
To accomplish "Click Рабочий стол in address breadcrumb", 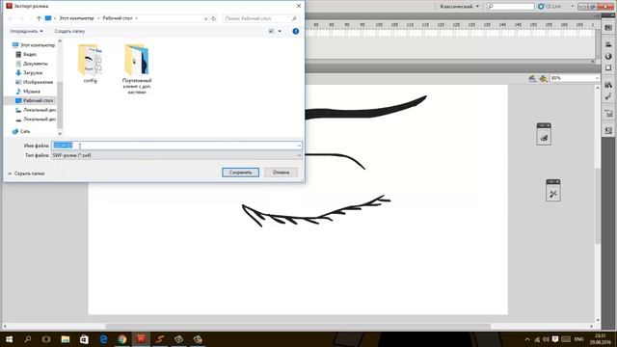I will click(x=118, y=18).
